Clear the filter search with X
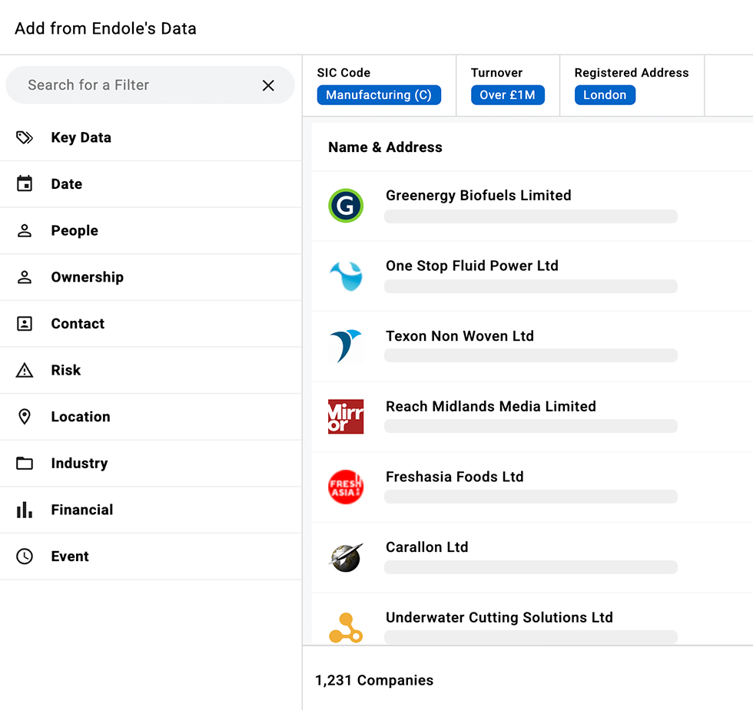The height and width of the screenshot is (710, 753). click(268, 85)
